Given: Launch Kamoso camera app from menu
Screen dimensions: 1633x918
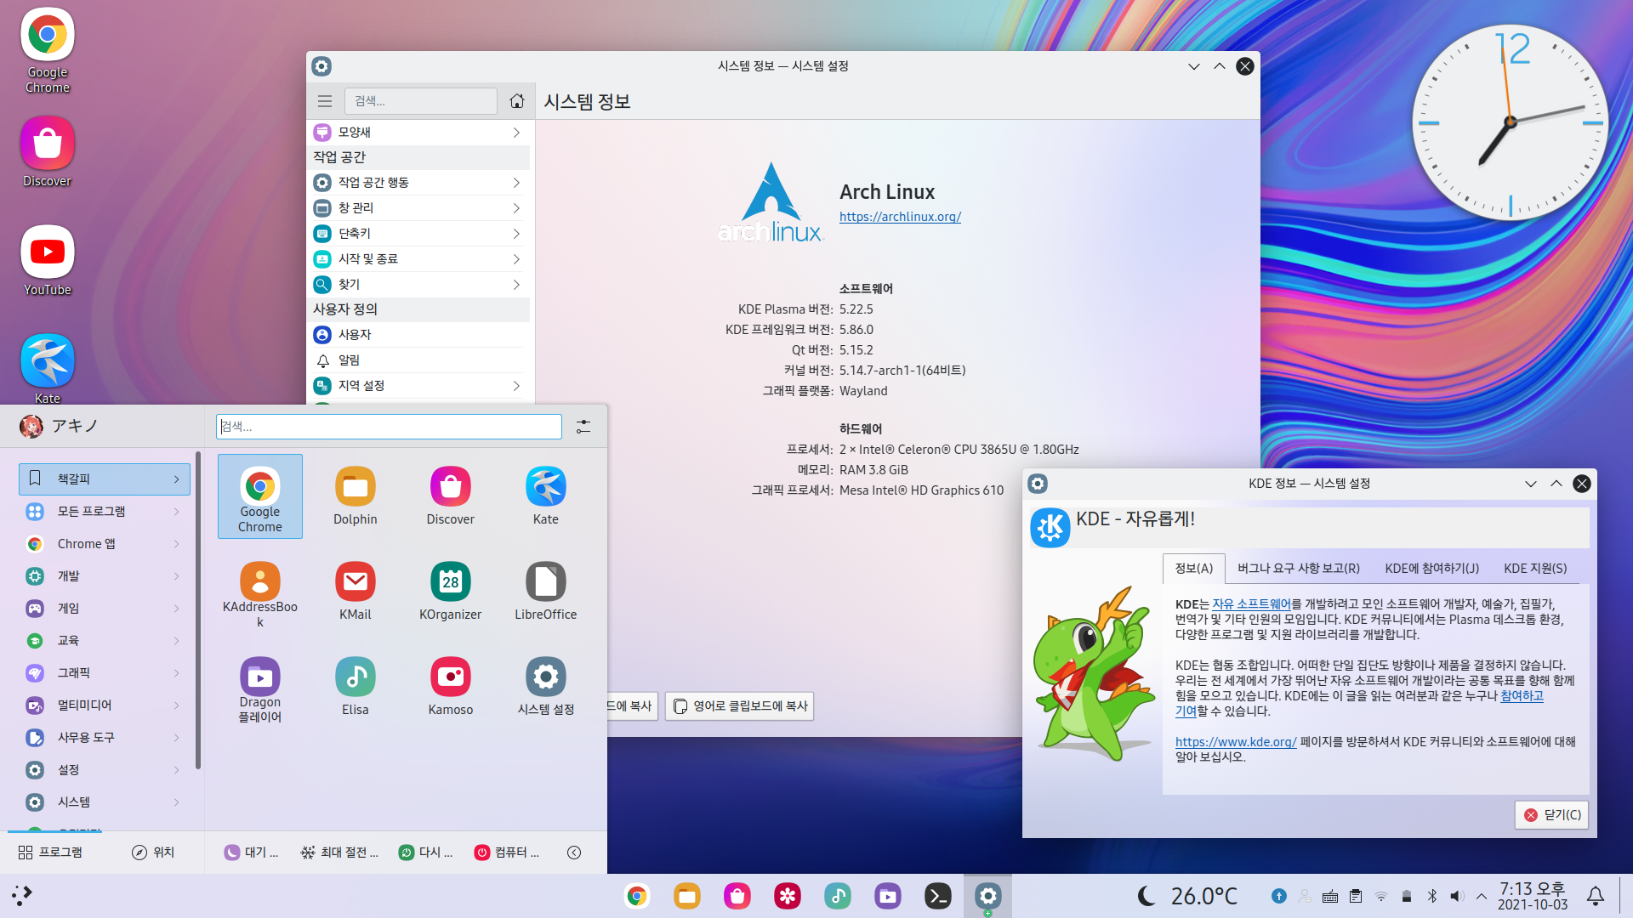Looking at the screenshot, I should (451, 687).
